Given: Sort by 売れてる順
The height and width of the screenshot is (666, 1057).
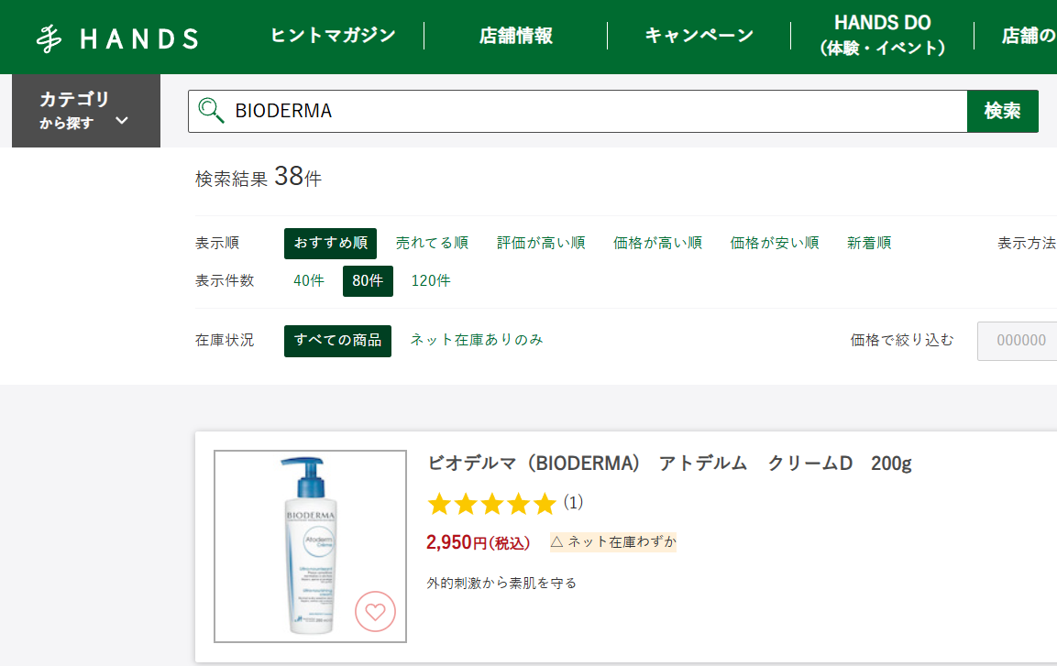Looking at the screenshot, I should click(432, 243).
